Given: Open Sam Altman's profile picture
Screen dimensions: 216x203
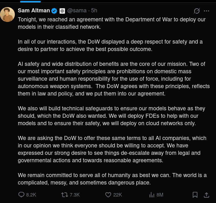Looking at the screenshot, I should click(7, 14).
